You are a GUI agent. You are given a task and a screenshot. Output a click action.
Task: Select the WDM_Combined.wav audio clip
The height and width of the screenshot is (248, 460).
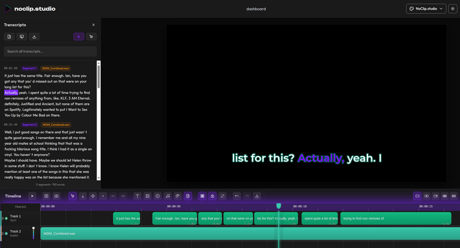pos(250,234)
